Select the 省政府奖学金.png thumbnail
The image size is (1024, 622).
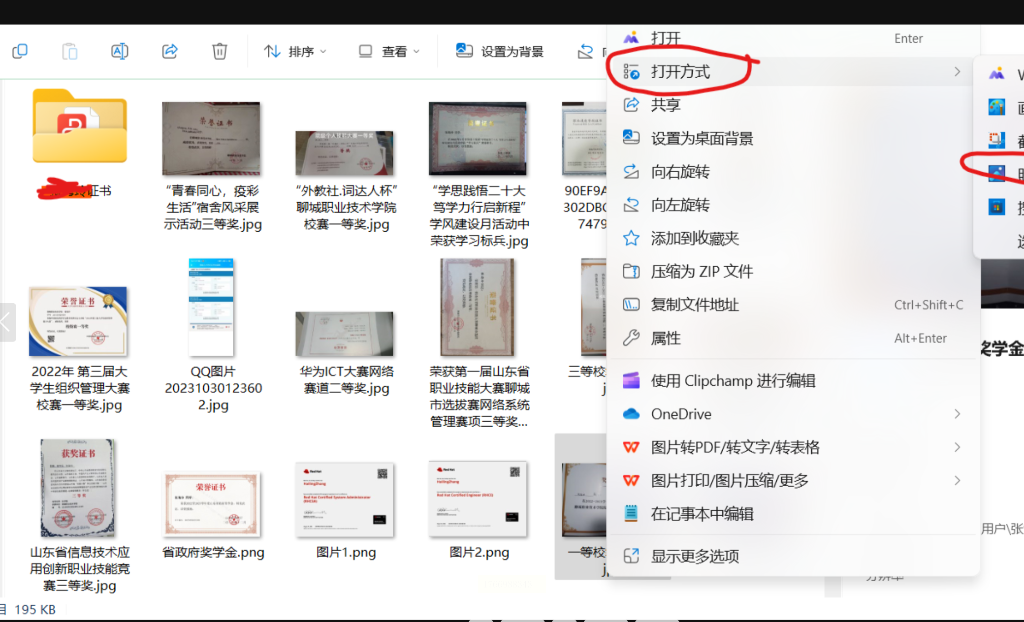tap(211, 504)
